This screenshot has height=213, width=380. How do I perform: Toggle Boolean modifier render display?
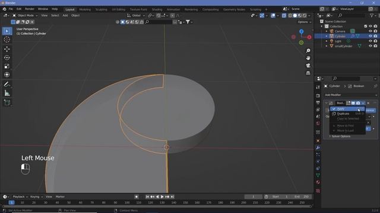pos(358,103)
